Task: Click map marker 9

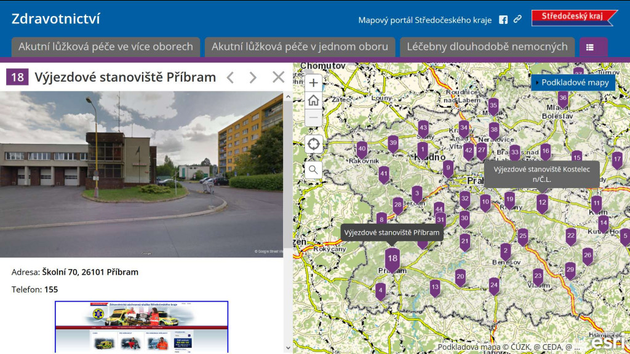Action: (448, 170)
